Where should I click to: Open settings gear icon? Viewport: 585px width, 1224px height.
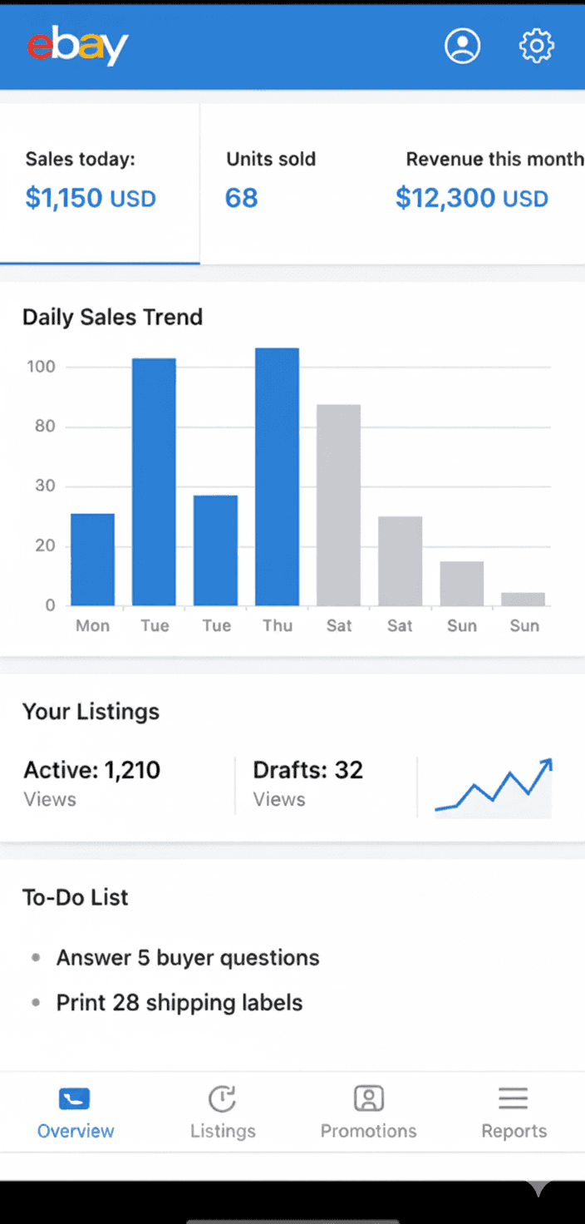coord(536,46)
